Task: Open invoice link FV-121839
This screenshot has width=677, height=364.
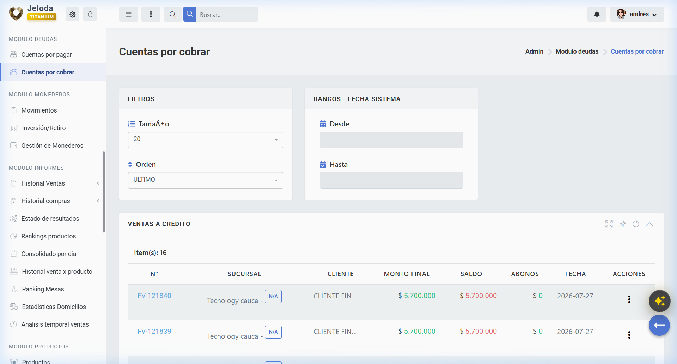Action: [154, 331]
